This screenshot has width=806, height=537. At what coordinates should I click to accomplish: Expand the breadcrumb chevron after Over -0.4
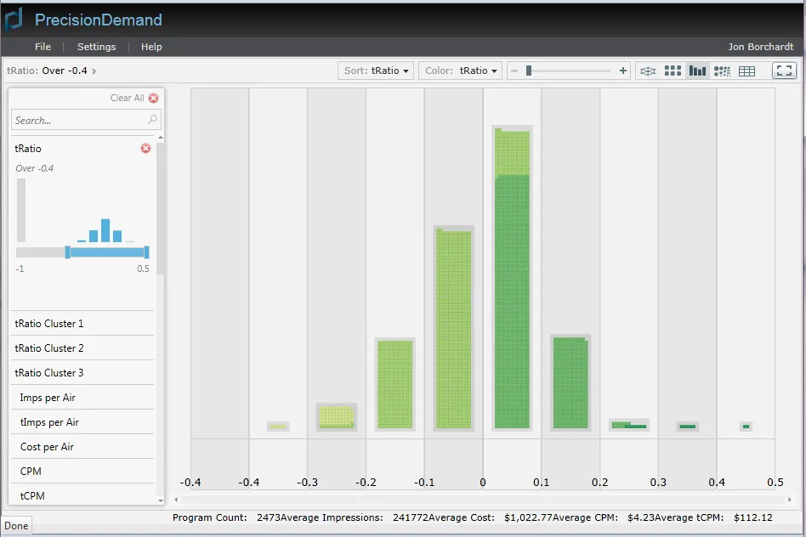(94, 71)
